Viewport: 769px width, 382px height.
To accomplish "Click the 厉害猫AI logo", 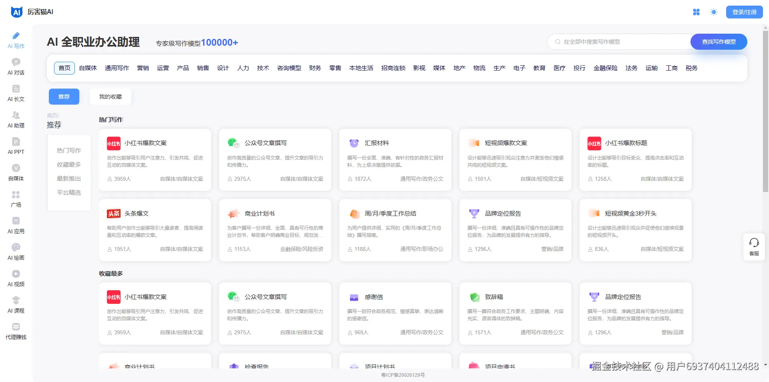I will pyautogui.click(x=32, y=12).
